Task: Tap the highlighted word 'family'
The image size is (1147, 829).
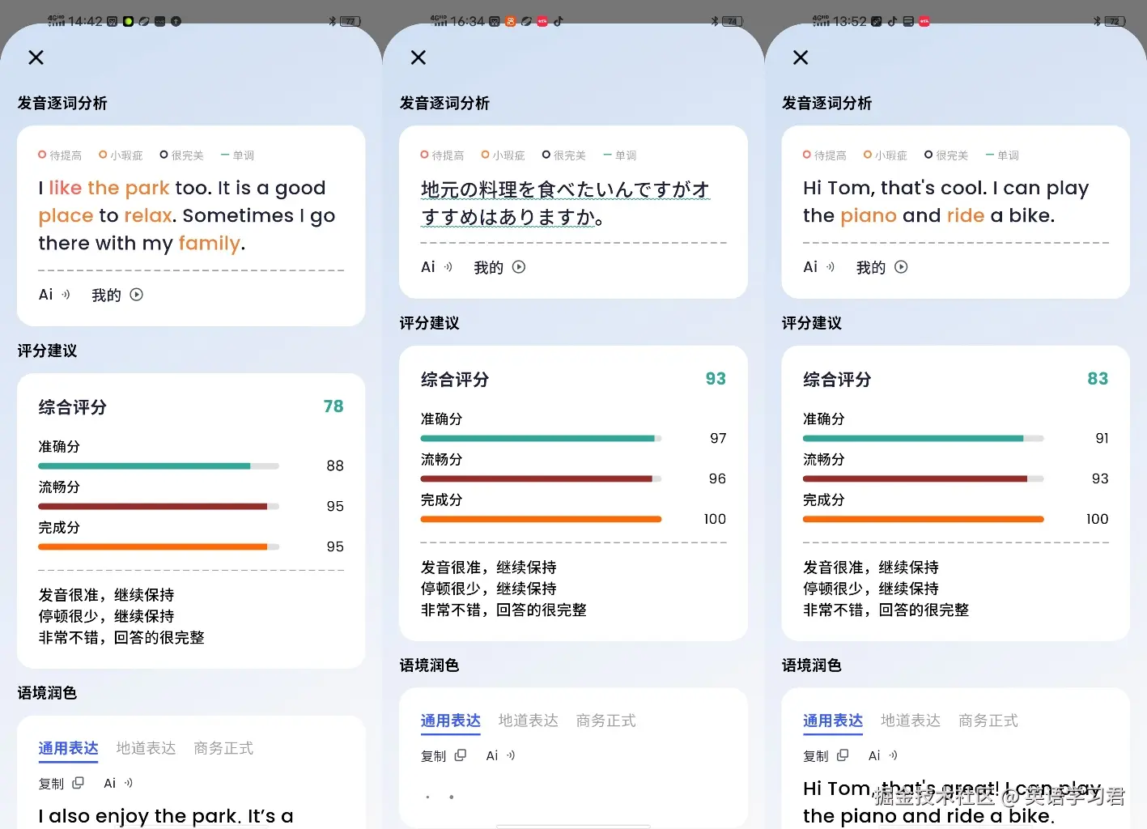Action: 210,244
